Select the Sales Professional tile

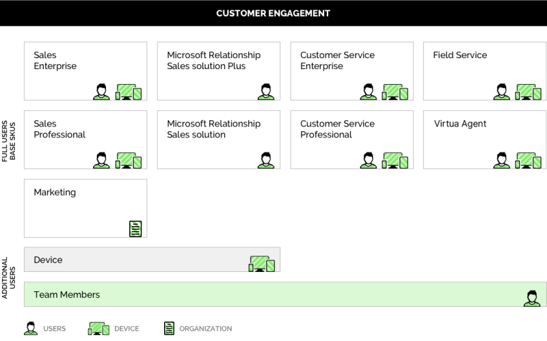[x=85, y=139]
